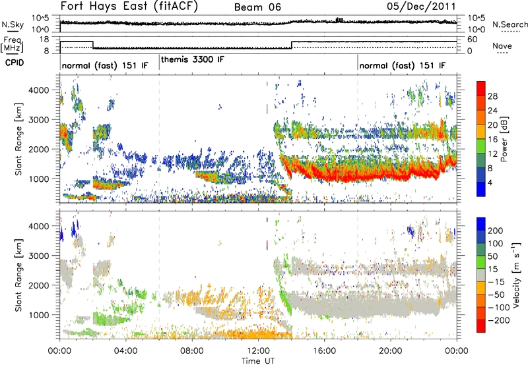The width and height of the screenshot is (528, 365).
Task: Click the 'Fort Hays East (fitACF)' title
Action: (x=129, y=6)
